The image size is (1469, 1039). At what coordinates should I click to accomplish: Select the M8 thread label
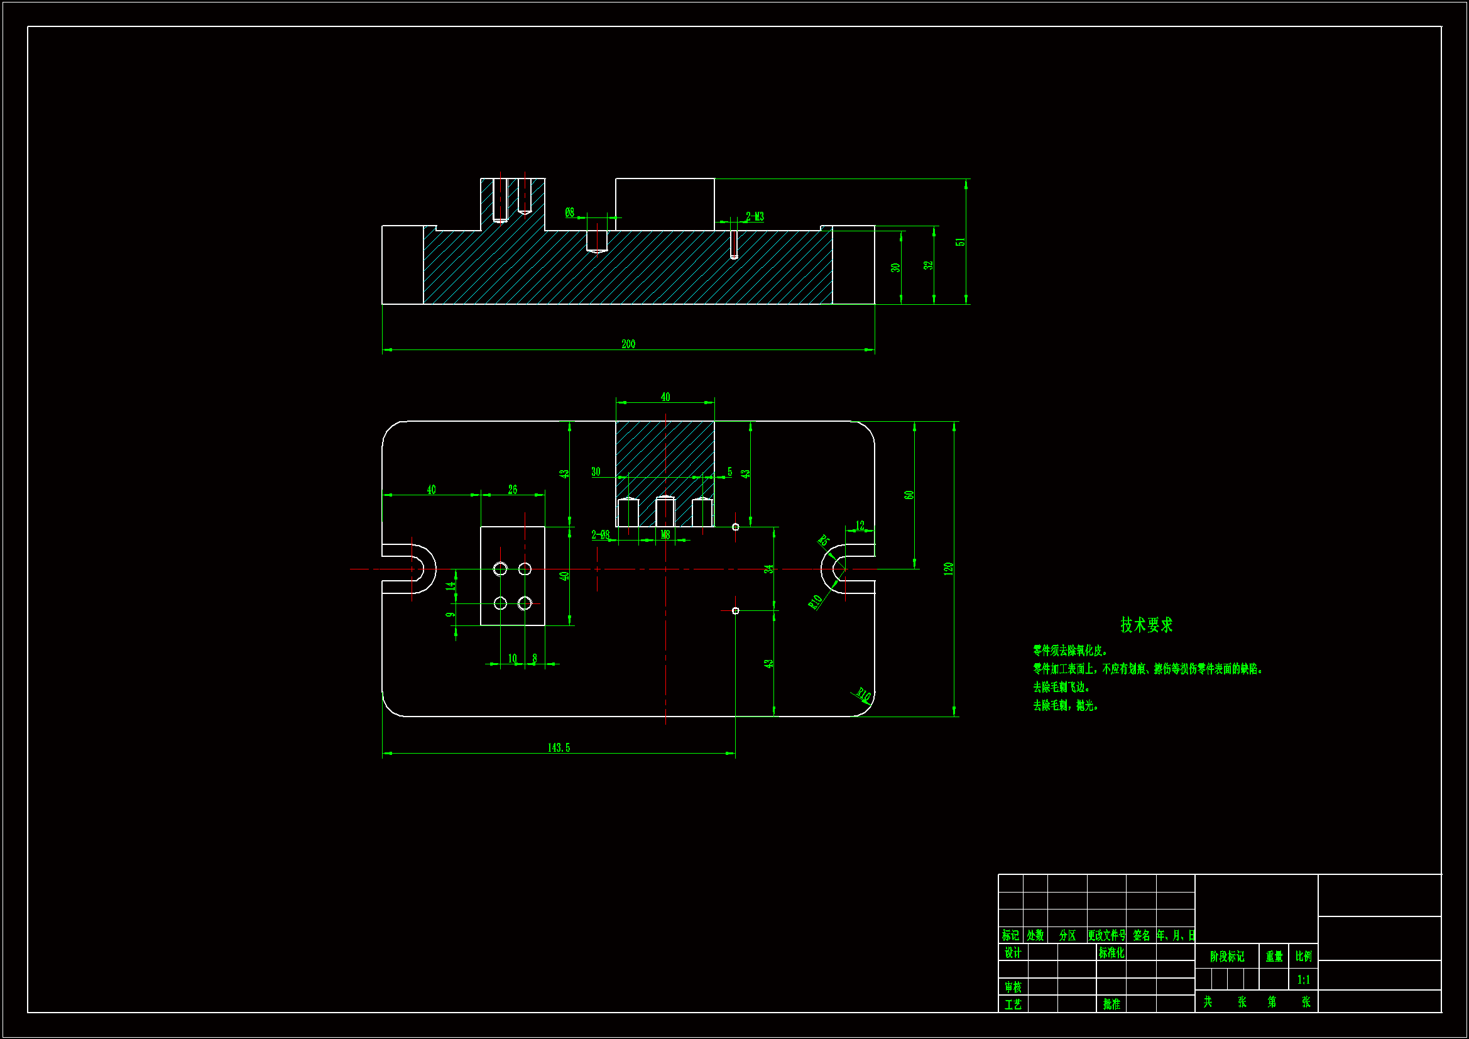pyautogui.click(x=665, y=534)
